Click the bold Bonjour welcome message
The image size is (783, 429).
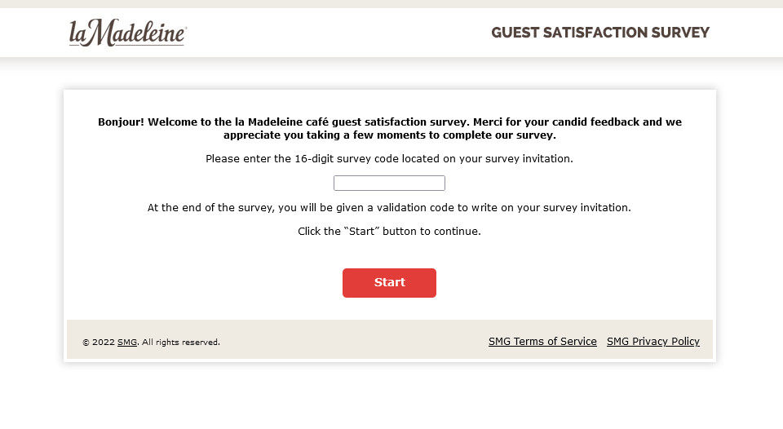click(389, 122)
